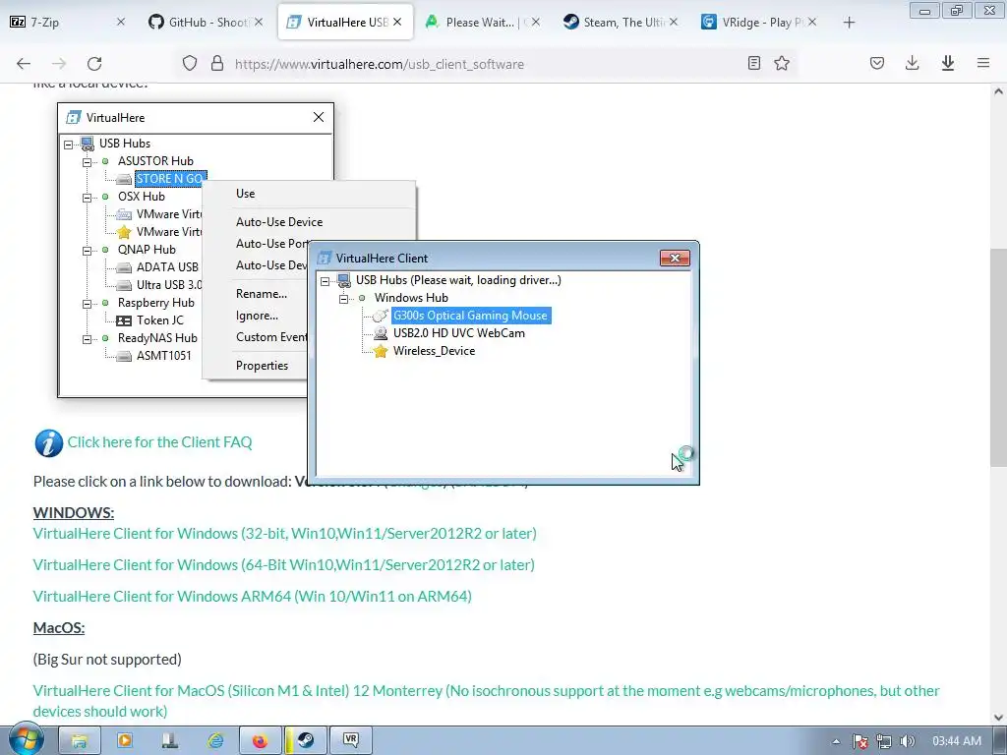Select USB2.0 HD UVC WebCam device
The height and width of the screenshot is (755, 1007).
pos(458,333)
